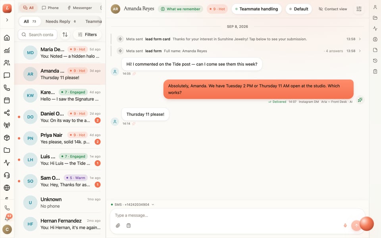
Task: Click the AI sparkle icon beside sent message
Action: [360, 100]
